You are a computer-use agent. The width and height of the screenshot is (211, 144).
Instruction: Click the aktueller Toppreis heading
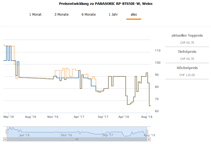(187, 36)
